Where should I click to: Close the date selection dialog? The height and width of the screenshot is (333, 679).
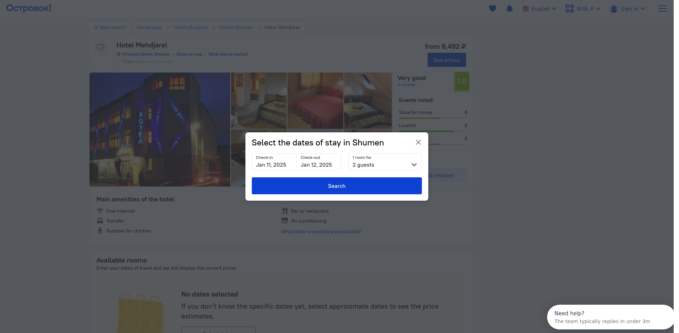click(418, 142)
